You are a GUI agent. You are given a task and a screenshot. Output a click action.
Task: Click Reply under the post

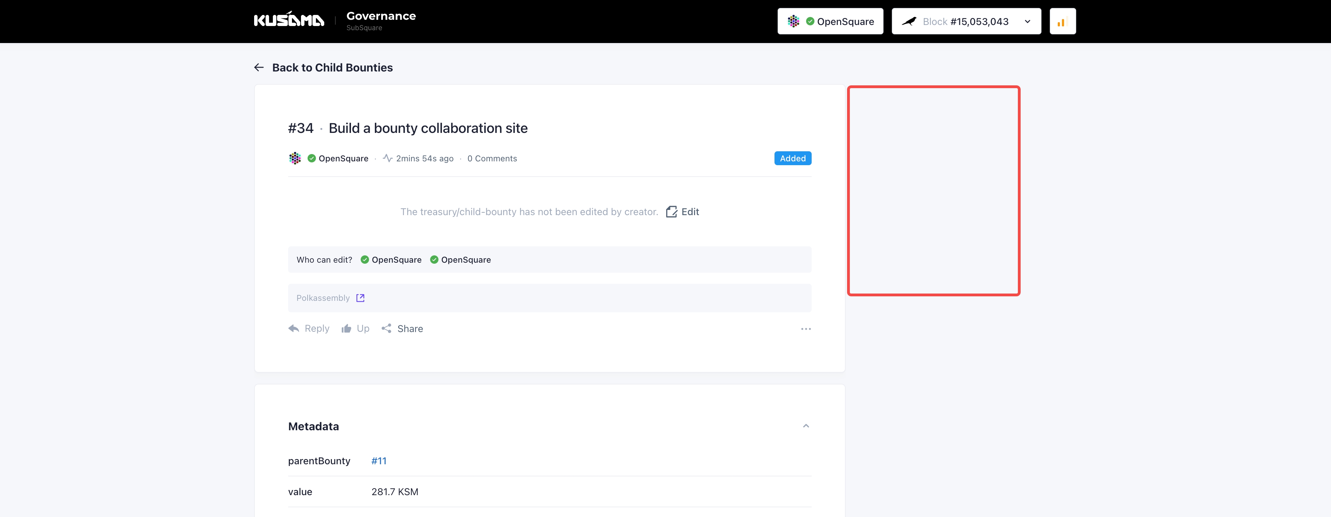coord(317,329)
